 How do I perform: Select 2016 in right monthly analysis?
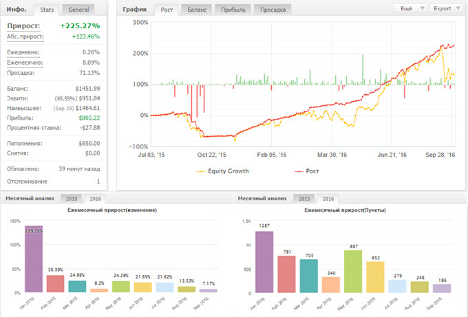click(x=328, y=199)
